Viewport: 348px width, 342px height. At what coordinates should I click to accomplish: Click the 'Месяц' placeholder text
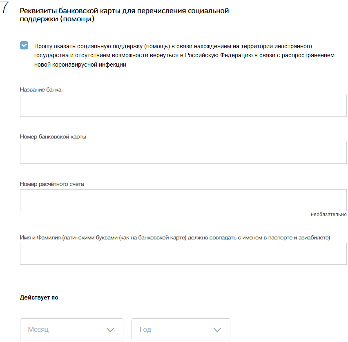pos(38,329)
